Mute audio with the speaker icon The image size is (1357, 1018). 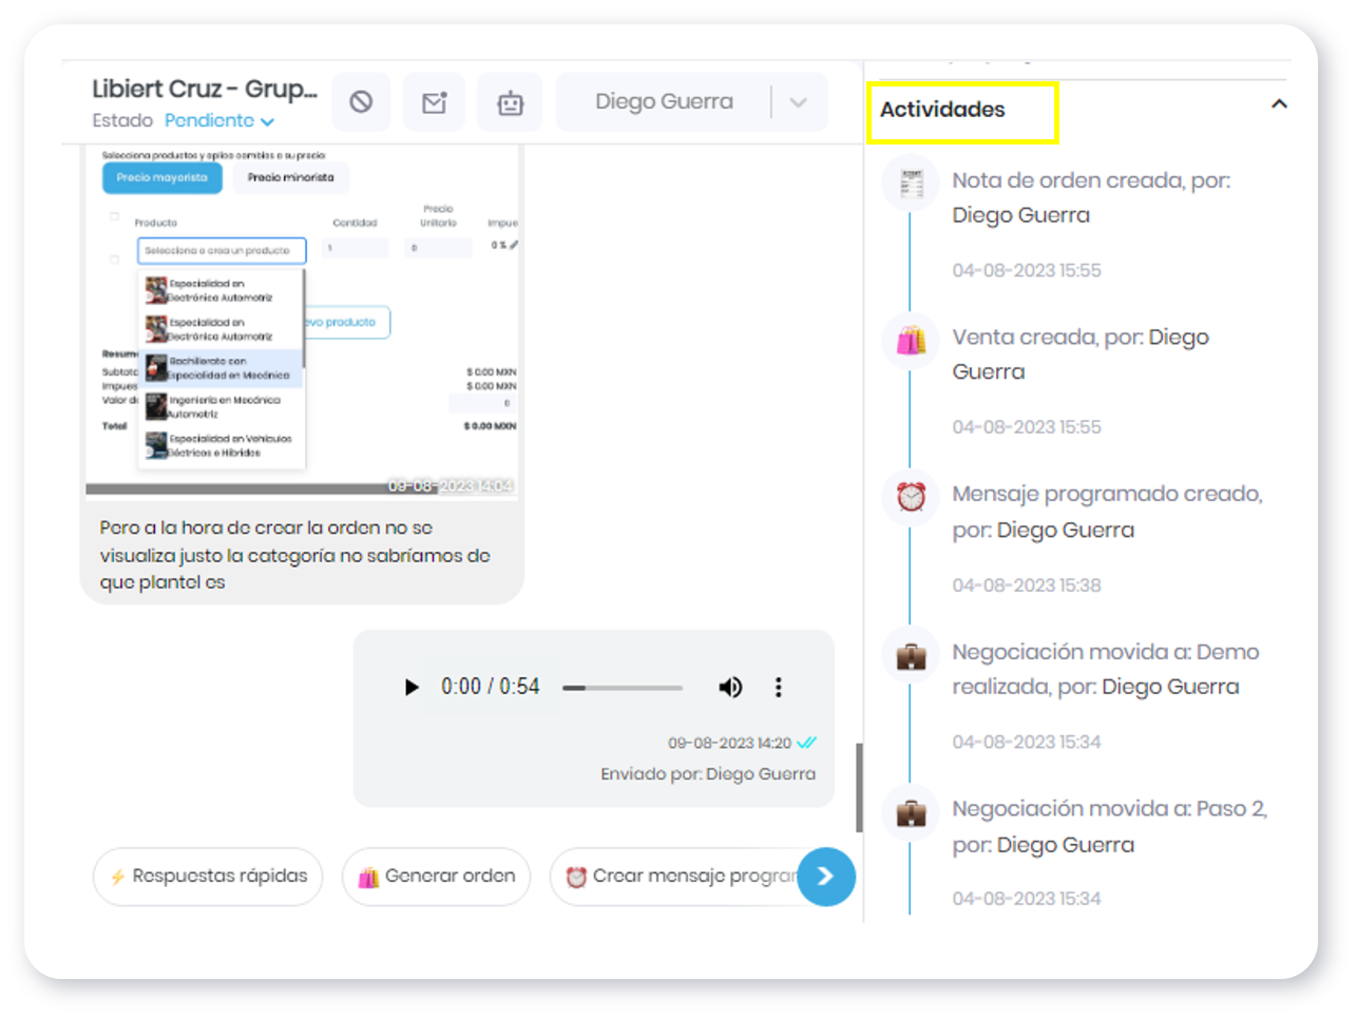pos(730,687)
